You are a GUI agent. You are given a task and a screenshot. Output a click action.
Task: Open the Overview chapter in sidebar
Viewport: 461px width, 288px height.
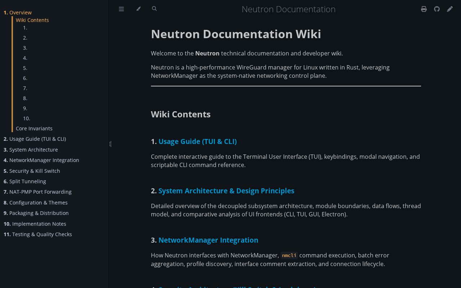coord(18,13)
